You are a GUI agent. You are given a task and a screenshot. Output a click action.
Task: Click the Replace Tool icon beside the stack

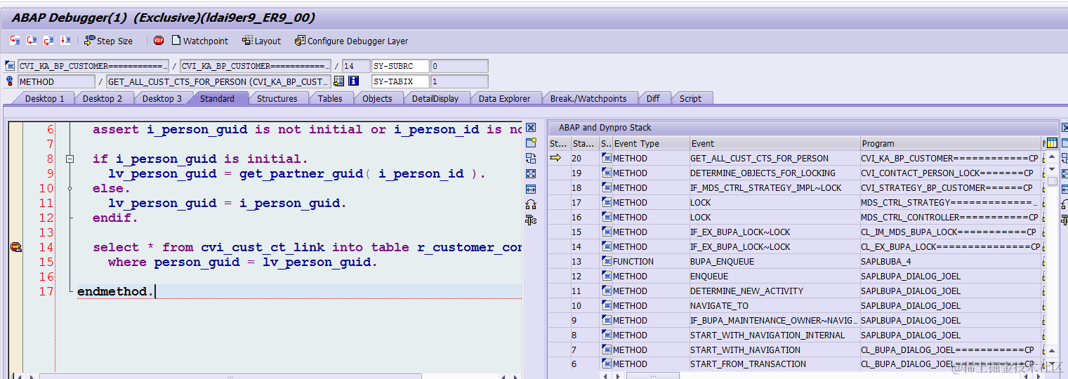coord(531,158)
